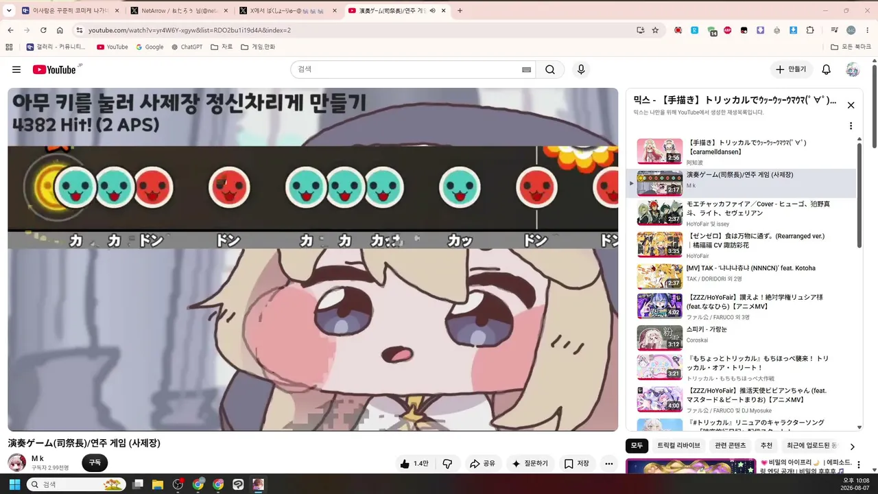
Task: Close the mix playlist panel
Action: tap(851, 105)
